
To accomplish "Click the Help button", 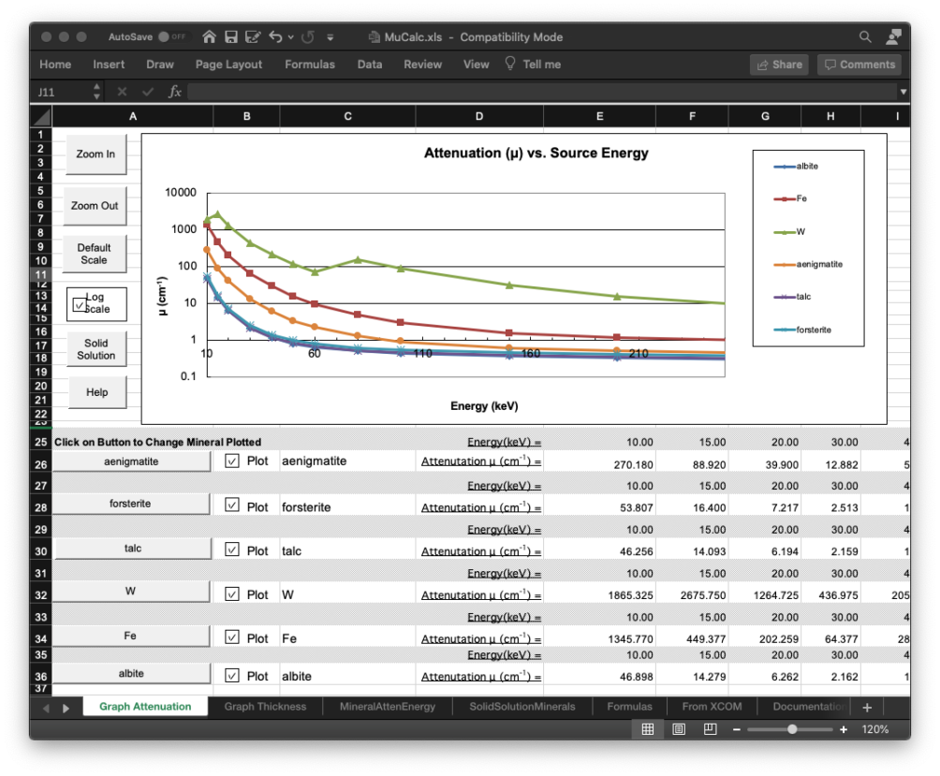I will coord(97,392).
